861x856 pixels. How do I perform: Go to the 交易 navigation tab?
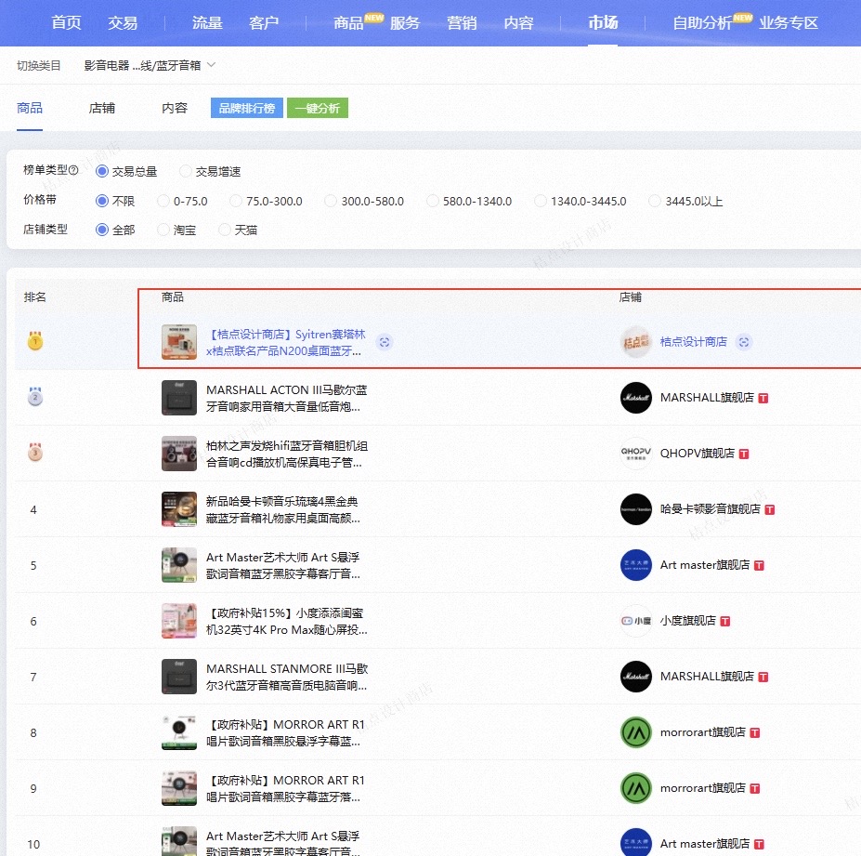tap(123, 22)
